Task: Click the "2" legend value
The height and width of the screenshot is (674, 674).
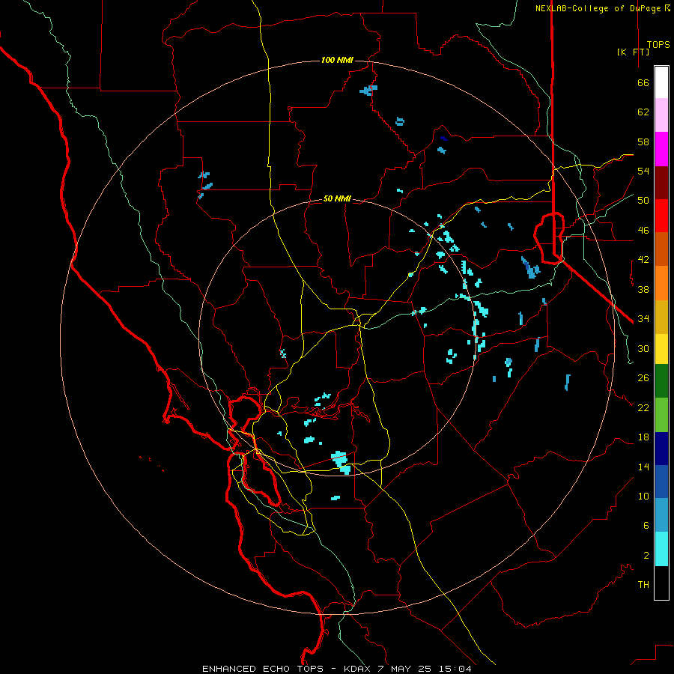Action: pyautogui.click(x=646, y=556)
